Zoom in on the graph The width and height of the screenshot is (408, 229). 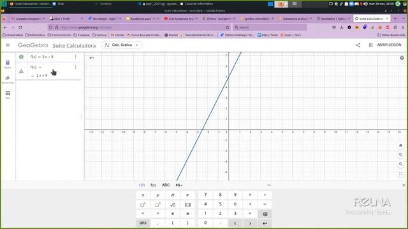coord(401,155)
